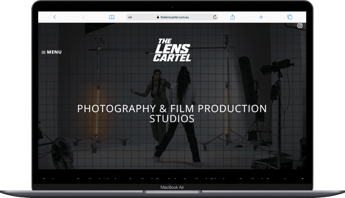Viewport: 345px width, 198px height.
Task: Click the forward navigation arrow
Action: (x=83, y=17)
